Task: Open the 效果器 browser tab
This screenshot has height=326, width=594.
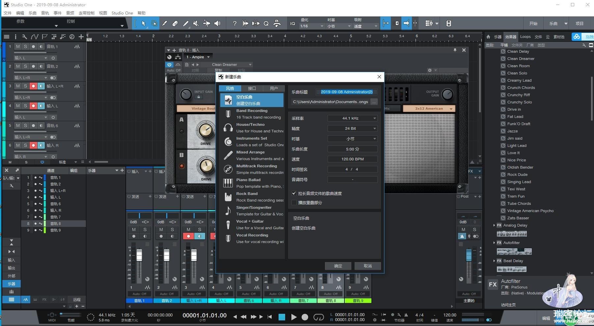Action: [x=511, y=37]
